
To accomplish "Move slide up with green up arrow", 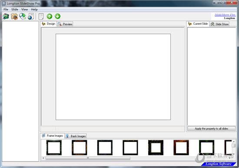I will tap(50, 16).
